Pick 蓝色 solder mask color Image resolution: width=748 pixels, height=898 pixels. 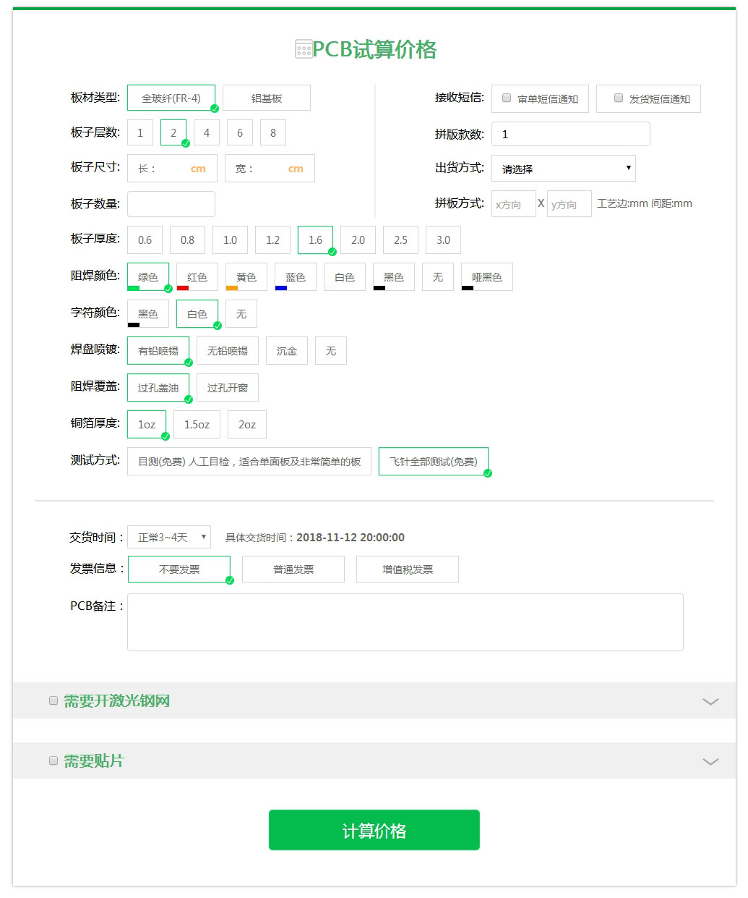pyautogui.click(x=296, y=276)
